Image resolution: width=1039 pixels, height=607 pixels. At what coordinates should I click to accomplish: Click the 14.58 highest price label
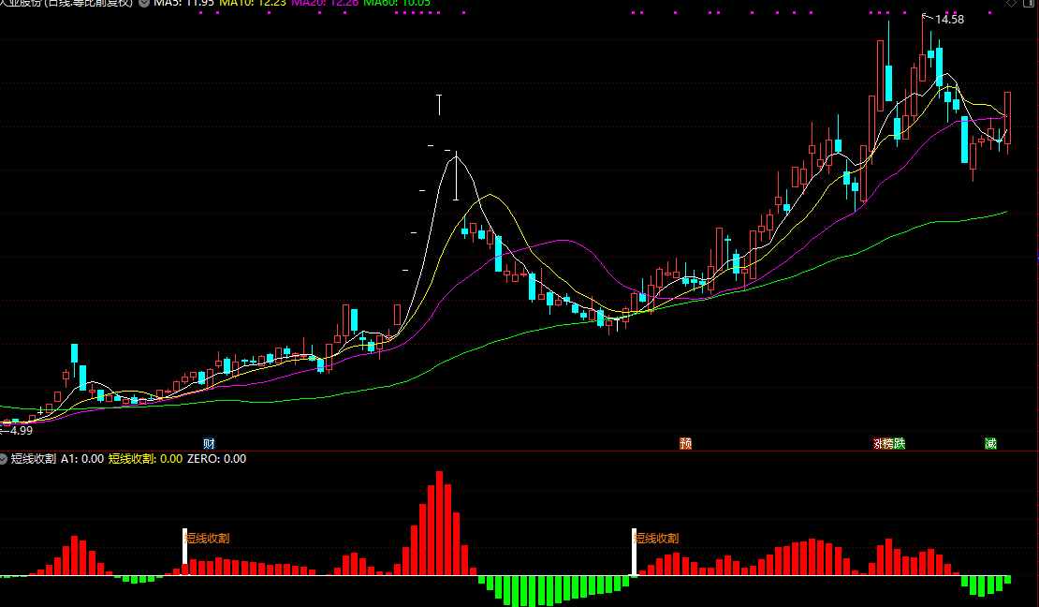[x=949, y=20]
